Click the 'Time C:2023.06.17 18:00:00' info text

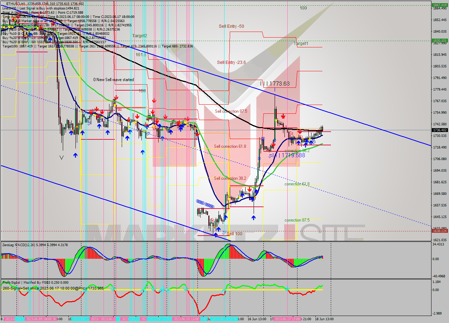(x=113, y=17)
